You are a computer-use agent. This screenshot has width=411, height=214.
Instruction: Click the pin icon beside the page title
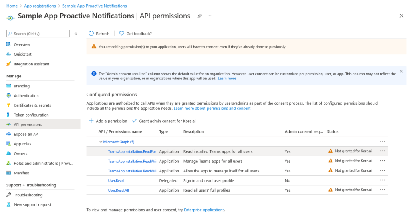click(200, 16)
